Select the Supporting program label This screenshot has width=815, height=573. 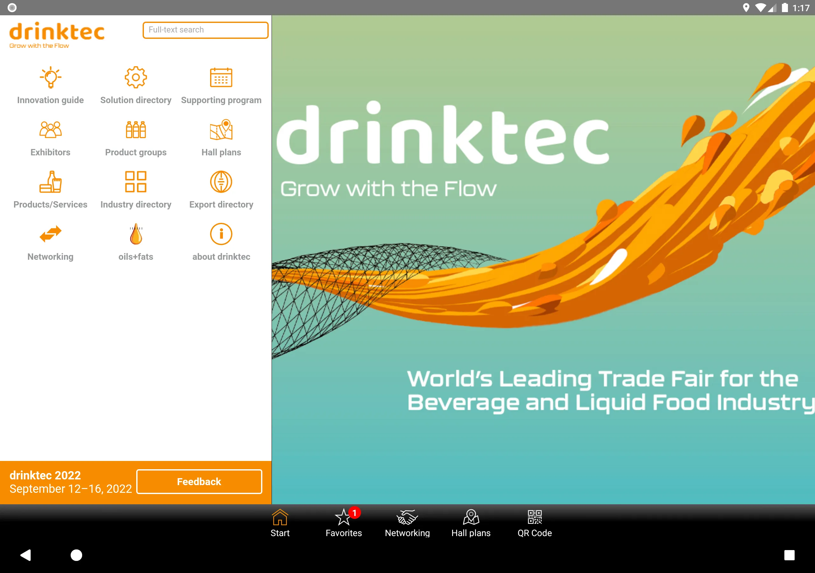click(x=221, y=100)
